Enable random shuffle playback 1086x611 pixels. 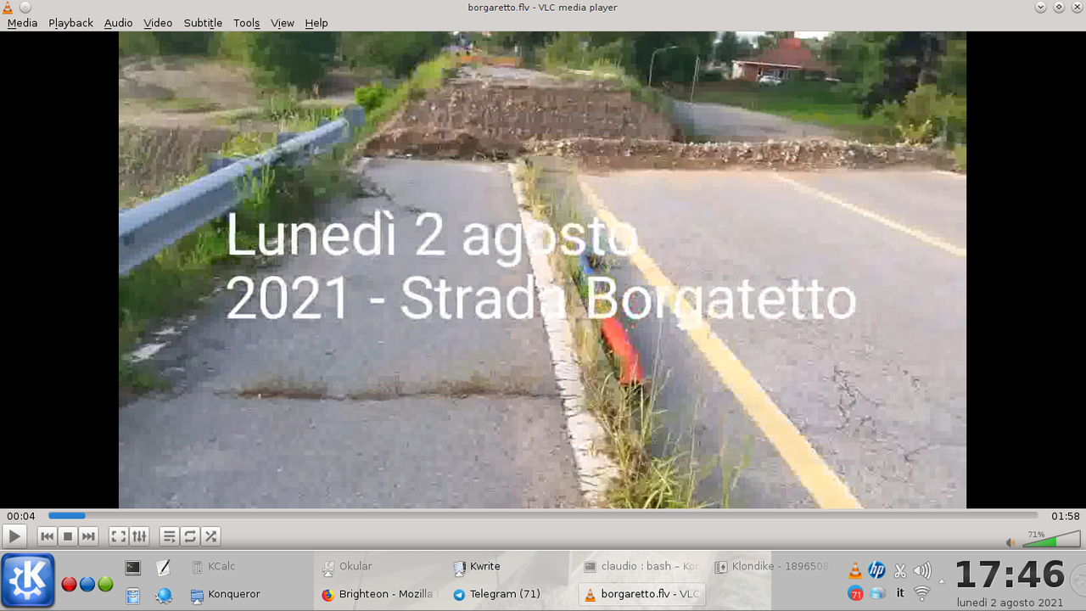pyautogui.click(x=210, y=536)
